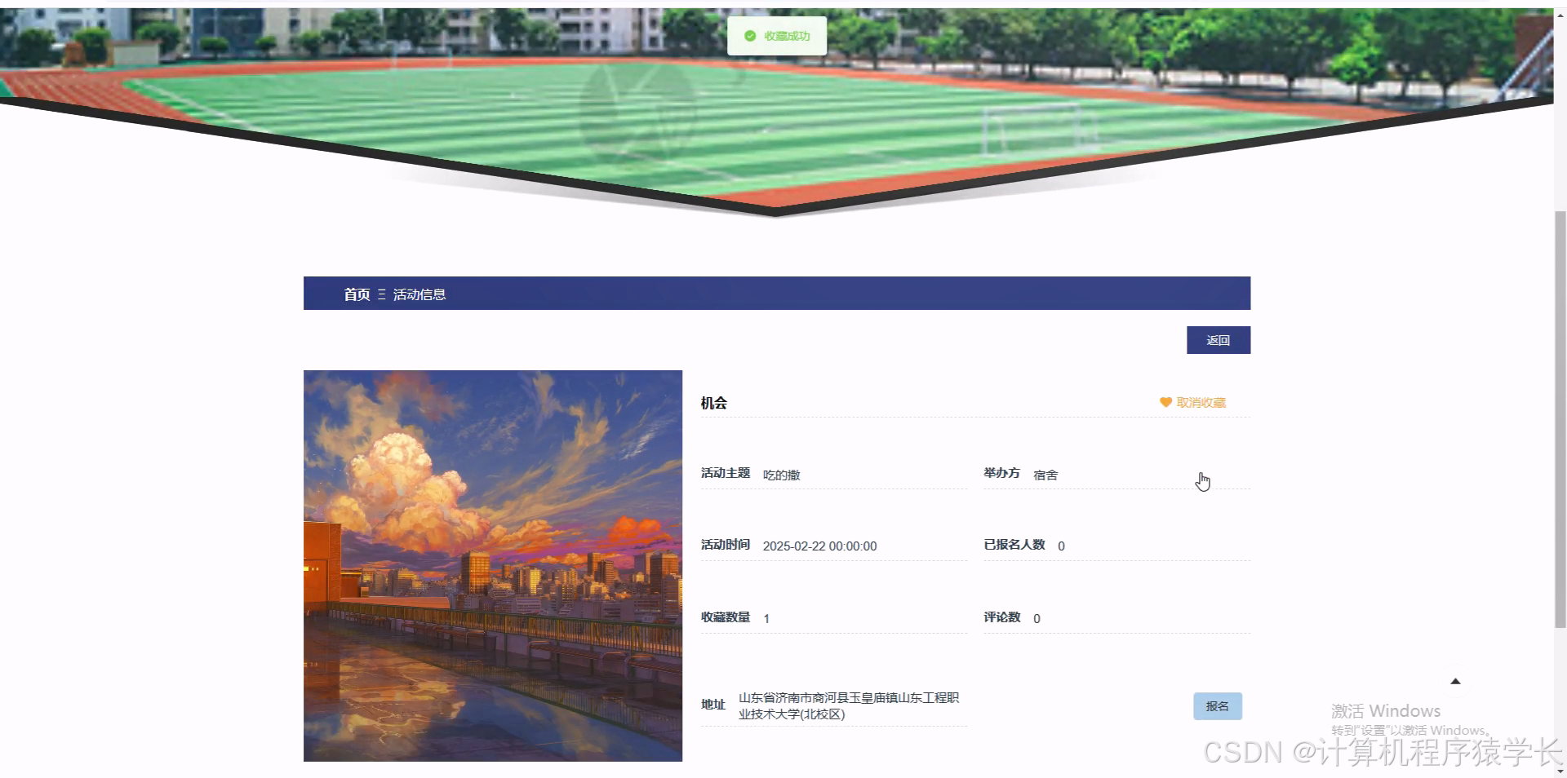Click the green check icon on the toast
This screenshot has width=1567, height=778.
[751, 35]
